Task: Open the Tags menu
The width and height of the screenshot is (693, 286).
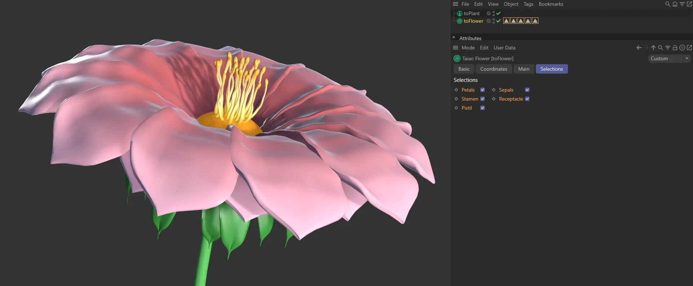Action: pyautogui.click(x=528, y=4)
